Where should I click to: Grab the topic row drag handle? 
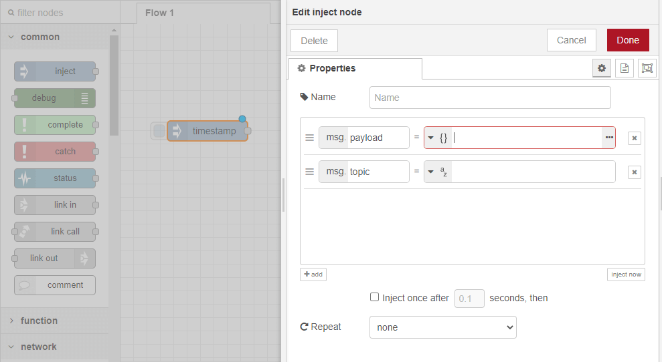309,172
